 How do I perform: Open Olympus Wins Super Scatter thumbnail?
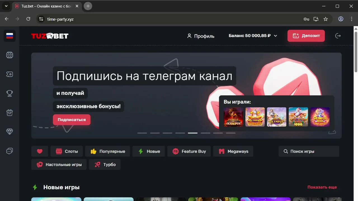[x=320, y=117]
